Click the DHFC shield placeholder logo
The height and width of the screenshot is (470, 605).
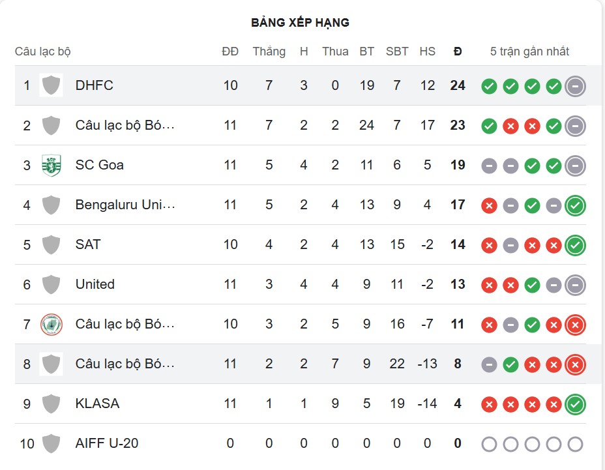point(51,85)
